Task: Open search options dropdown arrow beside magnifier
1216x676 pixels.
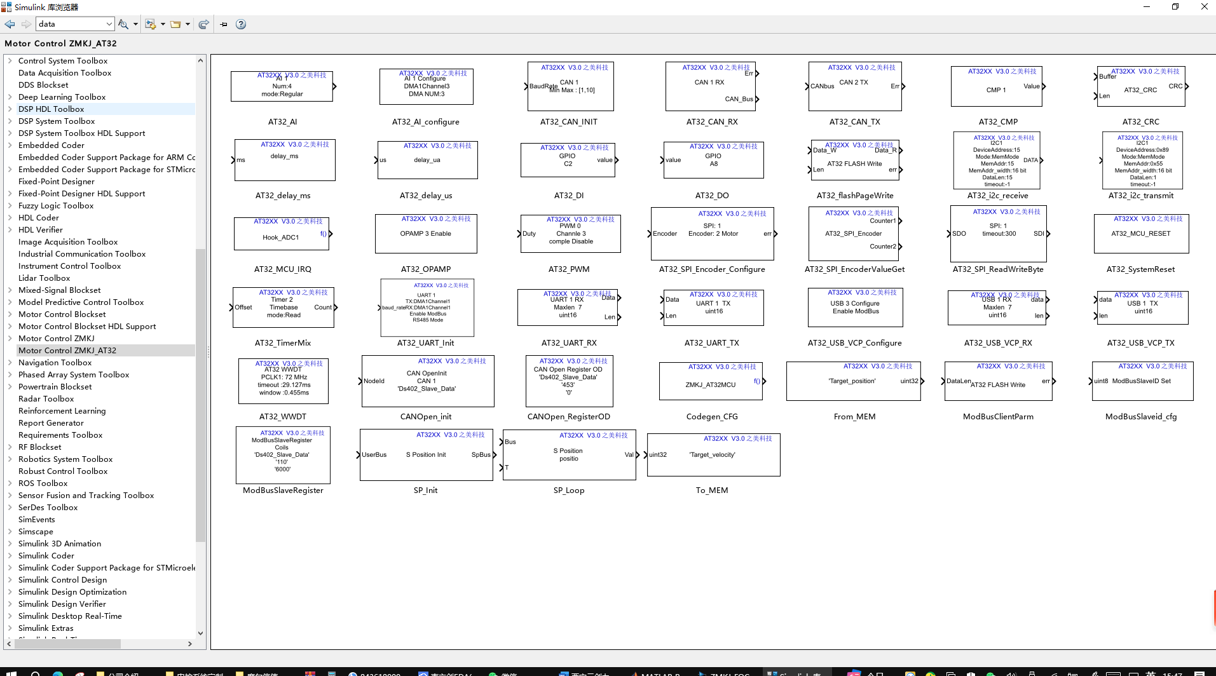Action: point(135,24)
